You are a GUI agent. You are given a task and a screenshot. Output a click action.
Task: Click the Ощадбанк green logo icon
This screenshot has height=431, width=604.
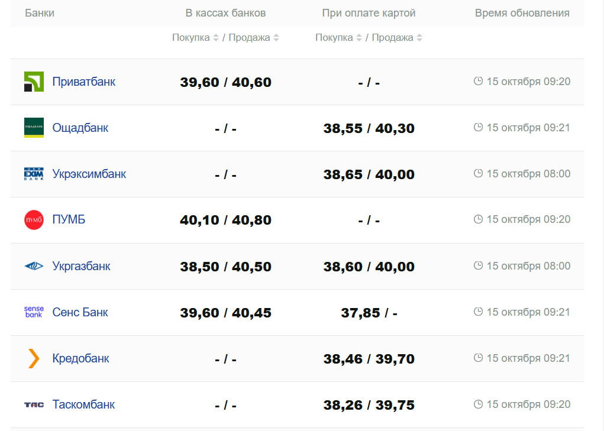point(34,128)
